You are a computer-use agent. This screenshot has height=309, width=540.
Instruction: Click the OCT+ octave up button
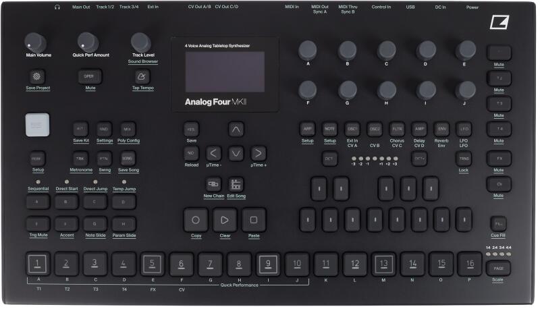[419, 159]
